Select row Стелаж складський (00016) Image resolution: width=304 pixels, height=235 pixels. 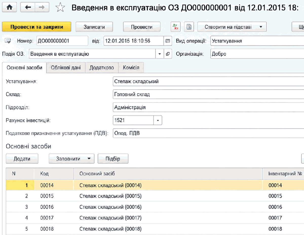click(155, 207)
